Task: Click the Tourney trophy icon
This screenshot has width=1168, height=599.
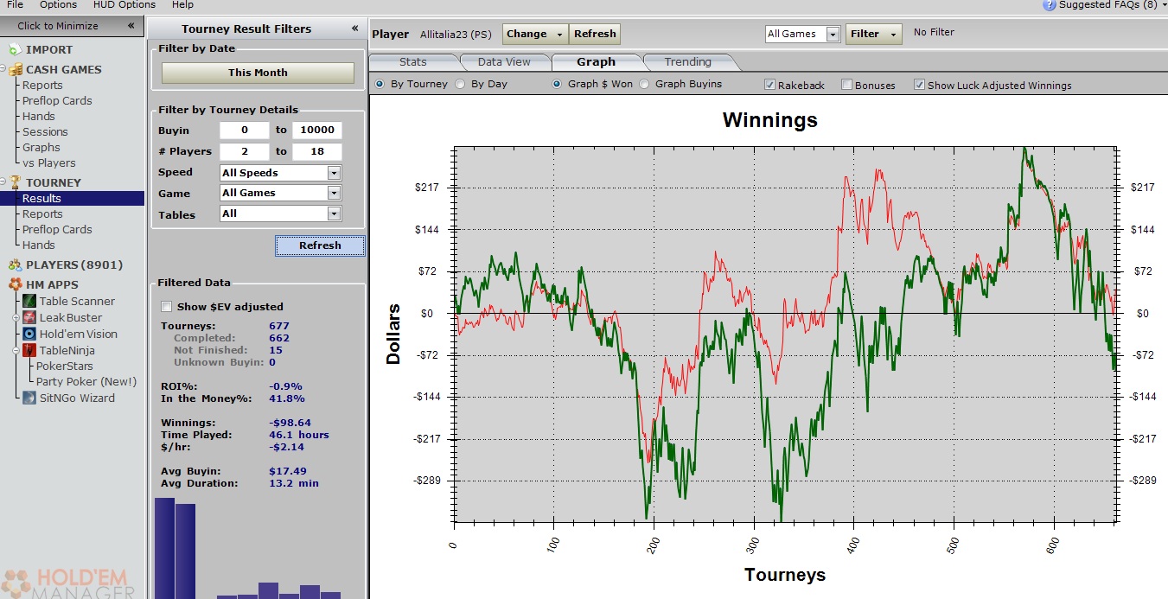Action: click(15, 182)
